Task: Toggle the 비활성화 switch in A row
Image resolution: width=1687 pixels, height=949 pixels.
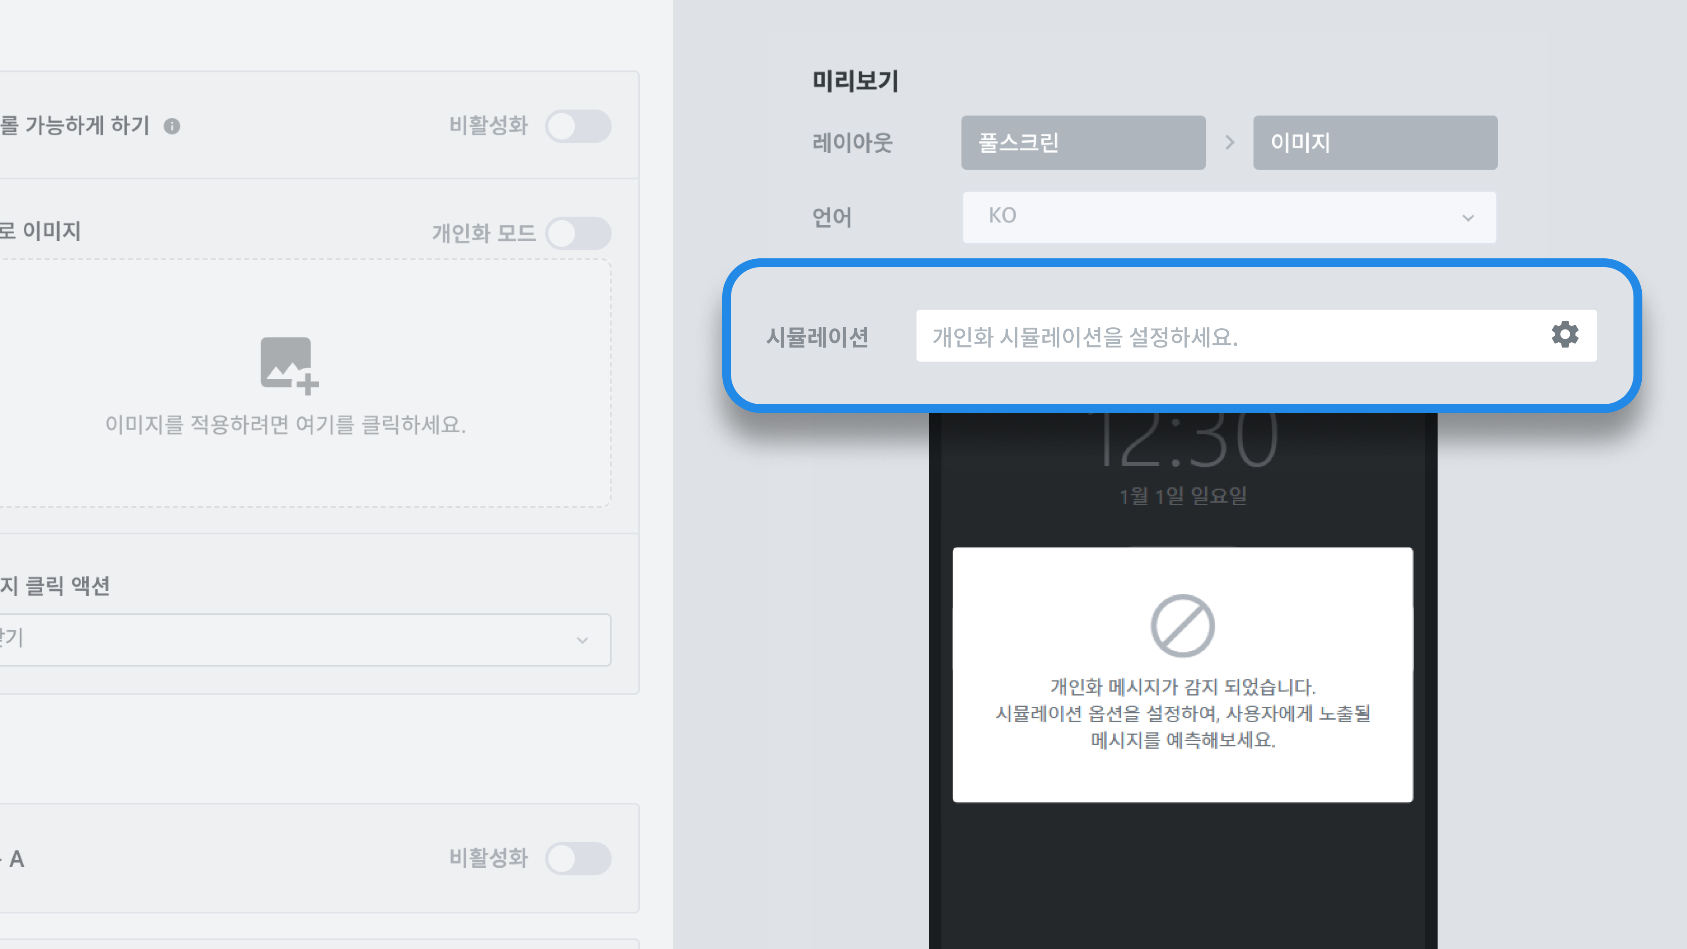Action: (578, 858)
